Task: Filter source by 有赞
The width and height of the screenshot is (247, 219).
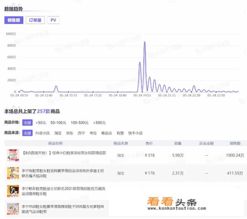Action: pyautogui.click(x=120, y=133)
